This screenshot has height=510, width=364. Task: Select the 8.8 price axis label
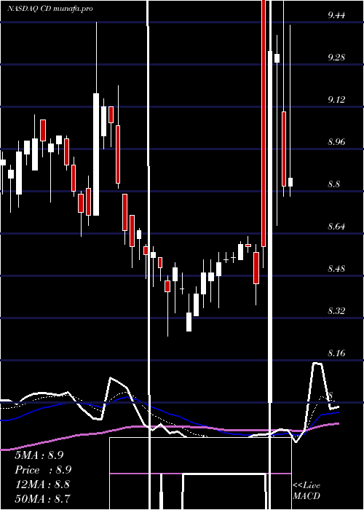click(333, 184)
